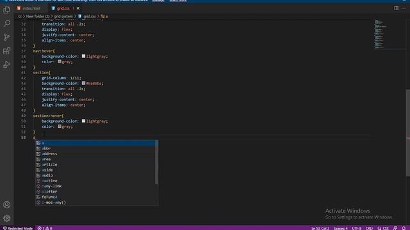Open the Source Control view
The height and width of the screenshot is (230, 410).
pyautogui.click(x=7, y=37)
